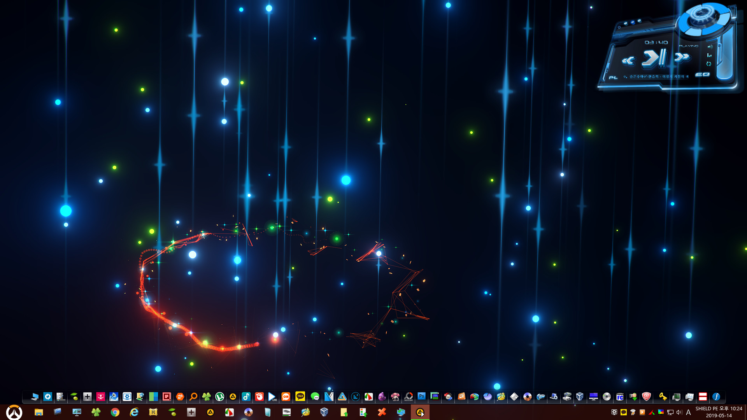The height and width of the screenshot is (420, 747).
Task: Open the yellow AIMP triangle icon in dock
Action: point(233,397)
